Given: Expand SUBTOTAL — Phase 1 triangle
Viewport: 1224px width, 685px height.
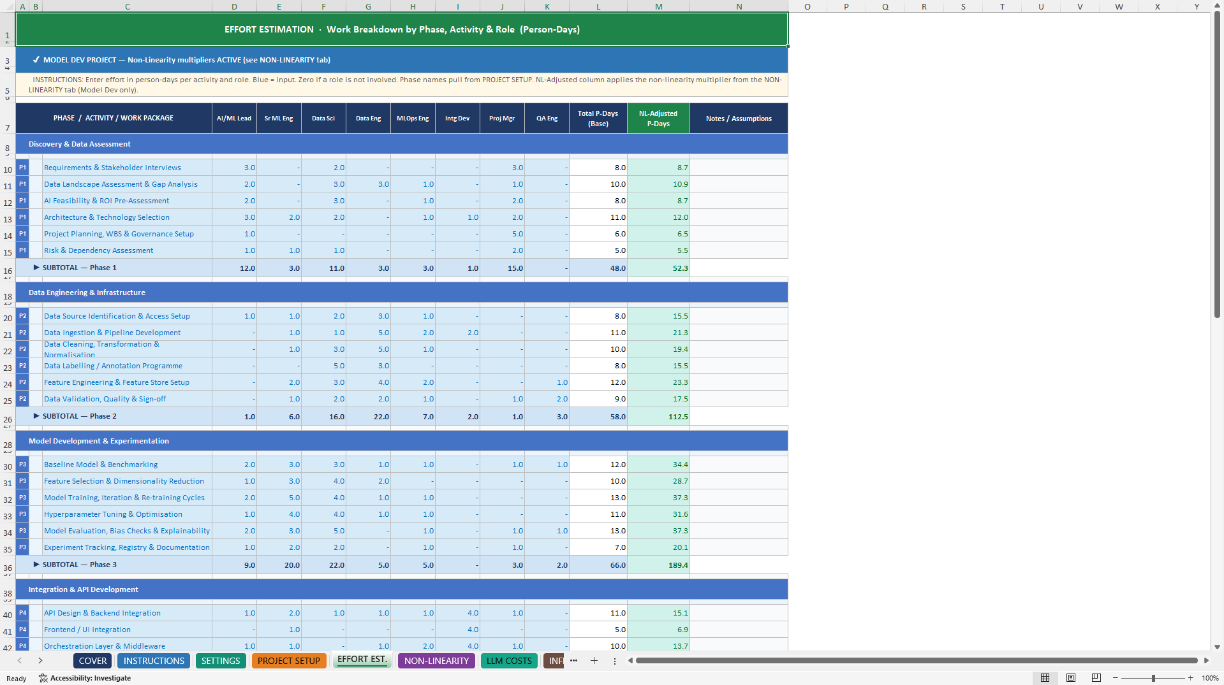Looking at the screenshot, I should (x=36, y=268).
